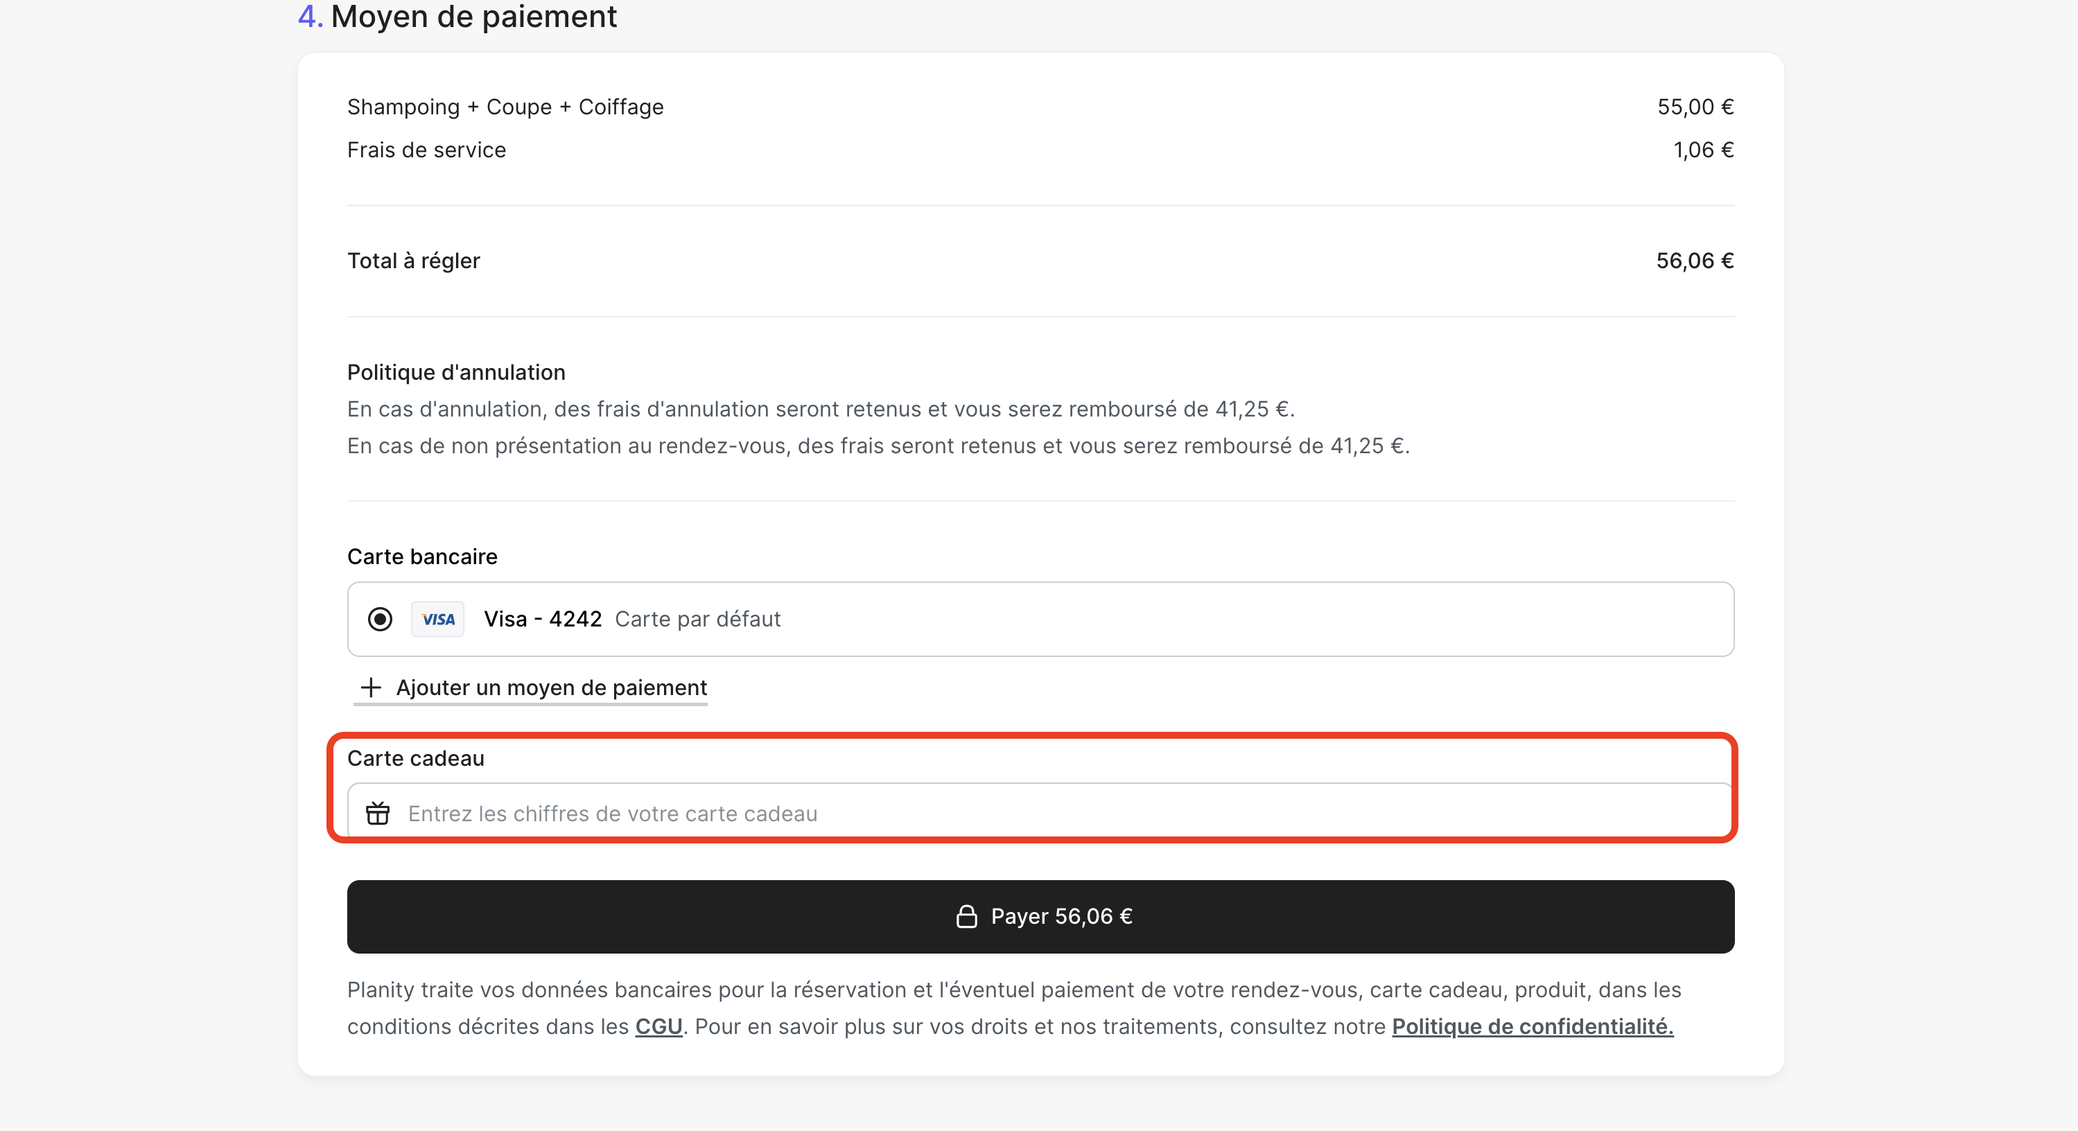
Task: Click 'Shampoing + Coupe + Coiffage' service line
Action: pyautogui.click(x=505, y=107)
